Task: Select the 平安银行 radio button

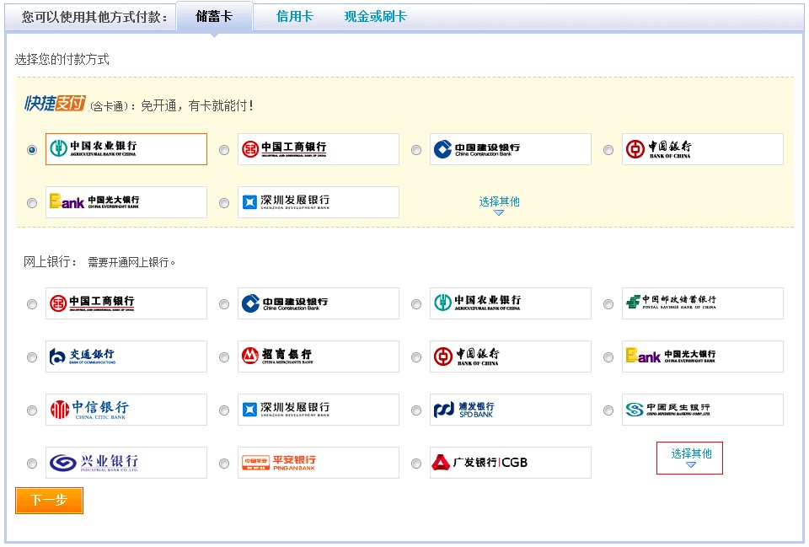Action: point(224,464)
